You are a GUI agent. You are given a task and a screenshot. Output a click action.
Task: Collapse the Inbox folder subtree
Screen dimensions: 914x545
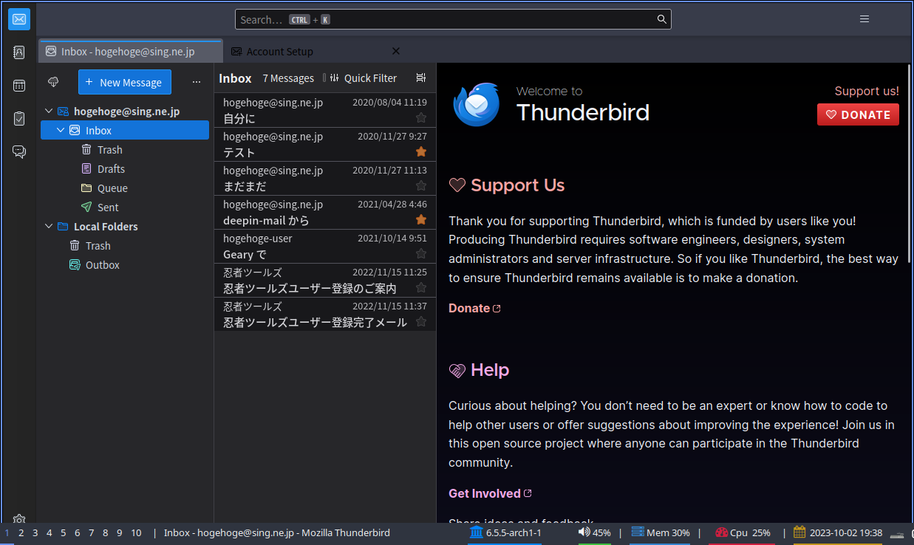click(61, 131)
